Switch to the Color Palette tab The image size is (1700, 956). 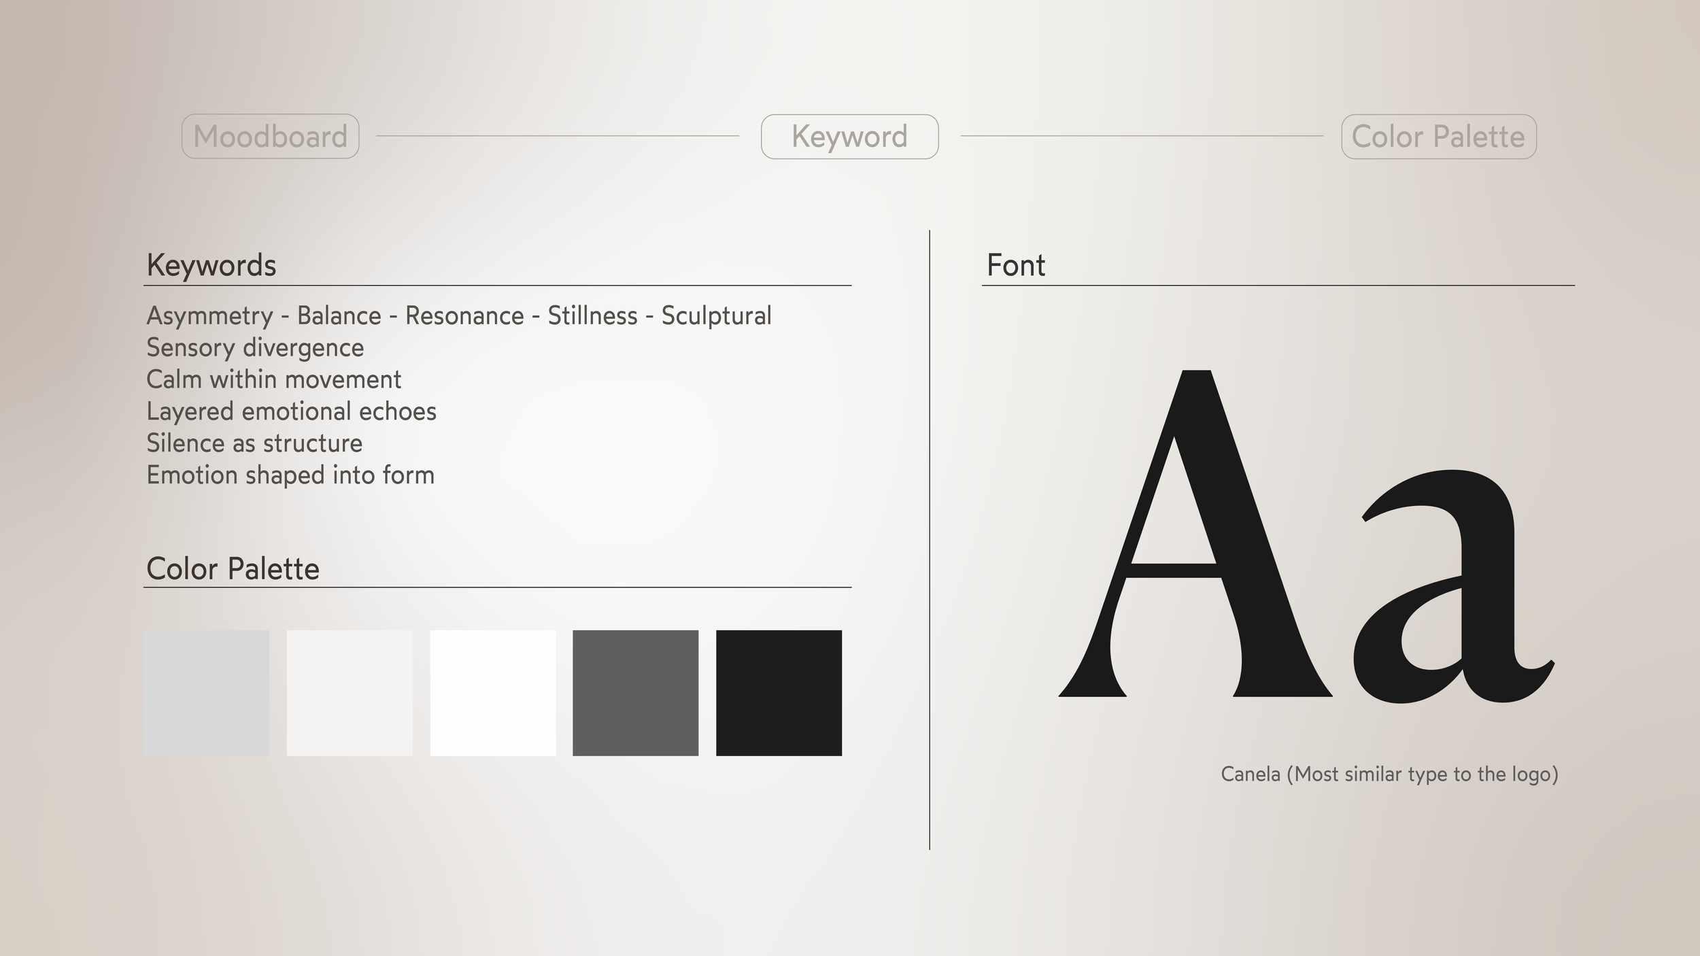coord(1438,137)
